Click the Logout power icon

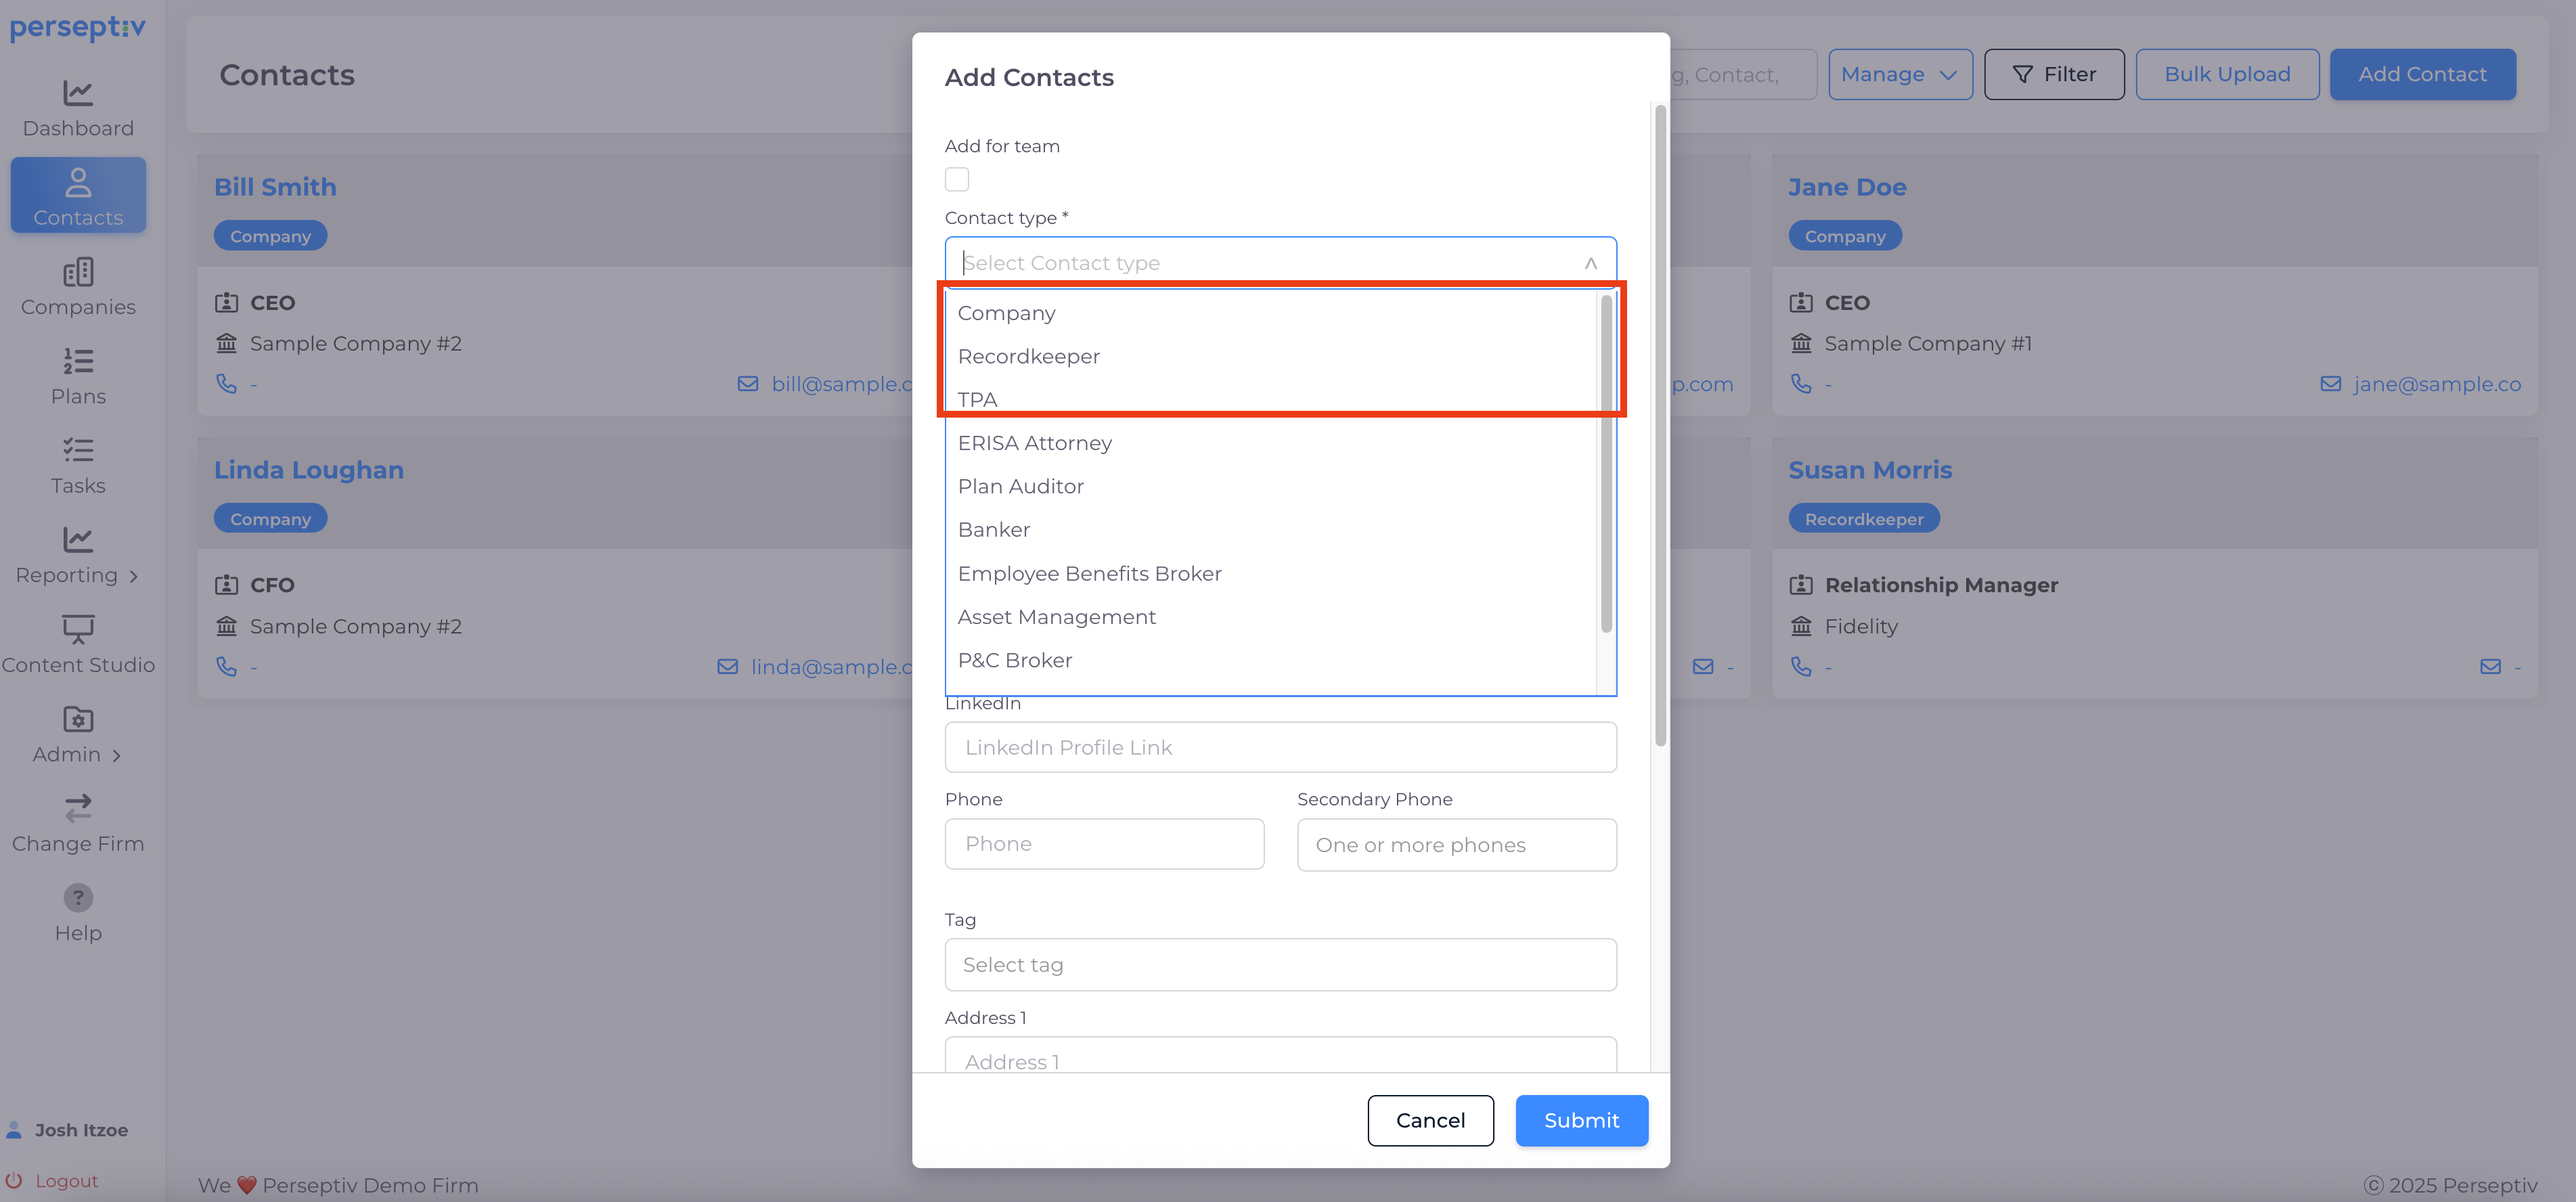(x=14, y=1180)
